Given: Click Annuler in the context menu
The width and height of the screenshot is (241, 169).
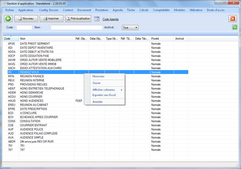Looking at the screenshot, I should pyautogui.click(x=98, y=102).
